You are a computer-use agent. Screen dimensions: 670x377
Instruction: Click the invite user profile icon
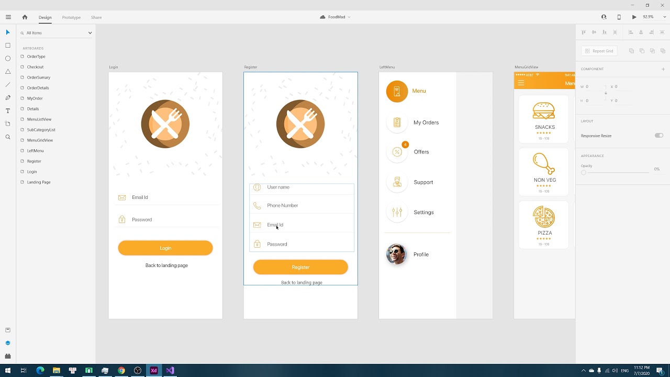(604, 17)
